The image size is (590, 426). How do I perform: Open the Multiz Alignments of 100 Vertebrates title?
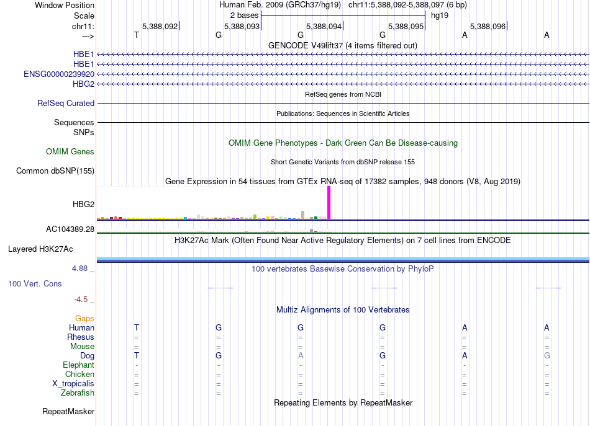point(343,310)
